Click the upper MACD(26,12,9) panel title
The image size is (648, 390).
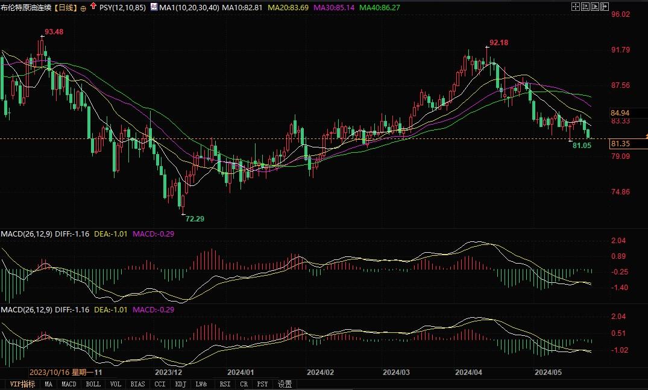pos(27,234)
